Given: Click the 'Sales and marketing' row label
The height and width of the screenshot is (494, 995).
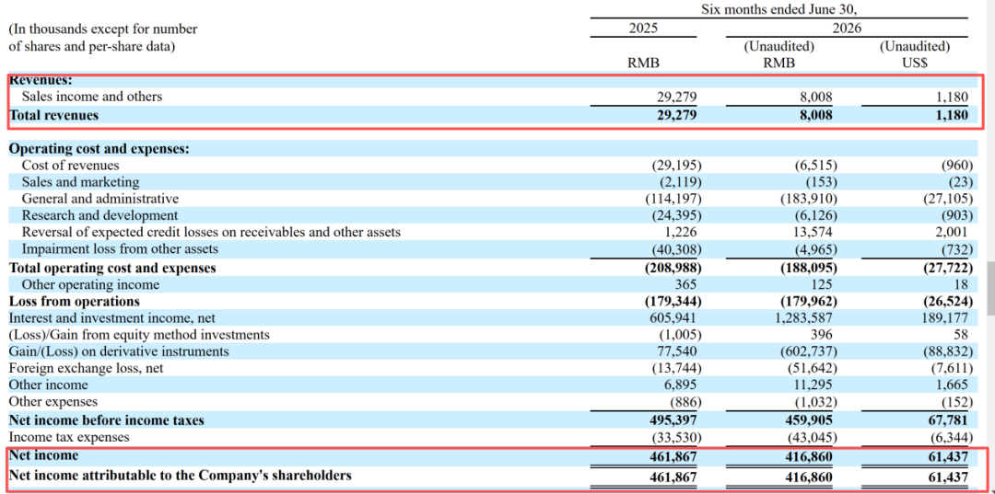Looking at the screenshot, I should [80, 182].
